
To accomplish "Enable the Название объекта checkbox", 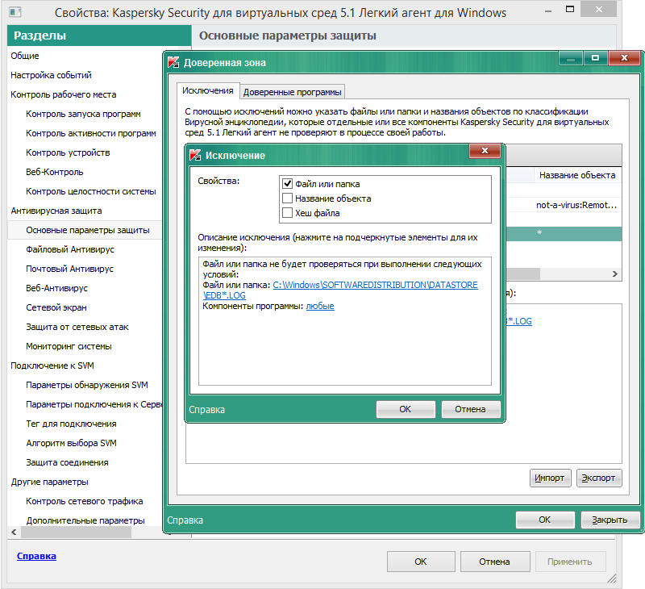I will click(288, 198).
